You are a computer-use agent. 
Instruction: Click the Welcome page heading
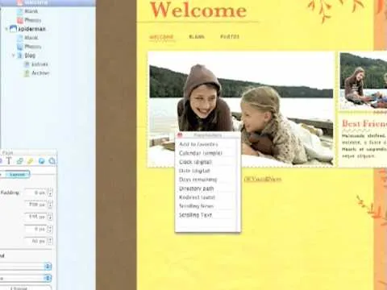point(198,10)
